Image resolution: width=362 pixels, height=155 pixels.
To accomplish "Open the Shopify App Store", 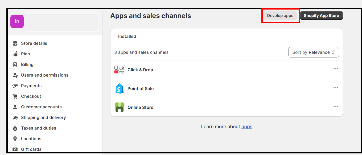I will 321,15.
